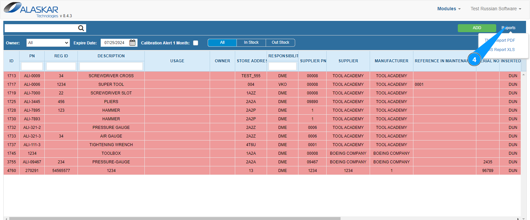
Task: Click the scroll-up arrow of table scrollbar
Action: pyautogui.click(x=524, y=75)
